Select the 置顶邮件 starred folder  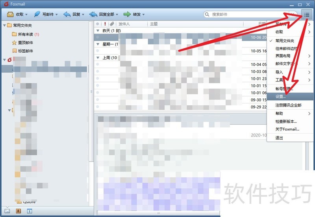(22, 42)
